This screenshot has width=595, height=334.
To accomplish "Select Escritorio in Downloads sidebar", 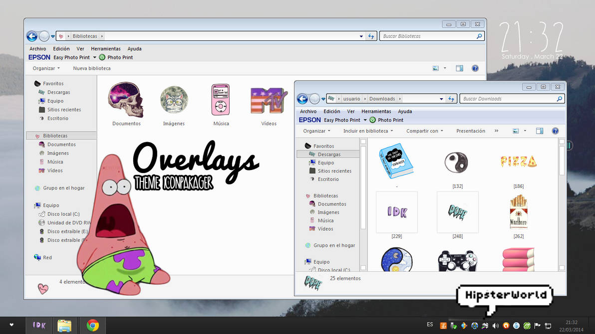I will (328, 179).
